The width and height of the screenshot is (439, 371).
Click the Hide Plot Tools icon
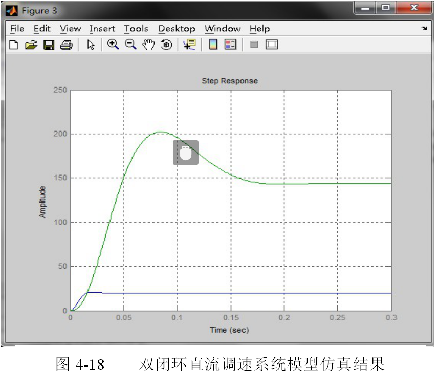point(254,45)
